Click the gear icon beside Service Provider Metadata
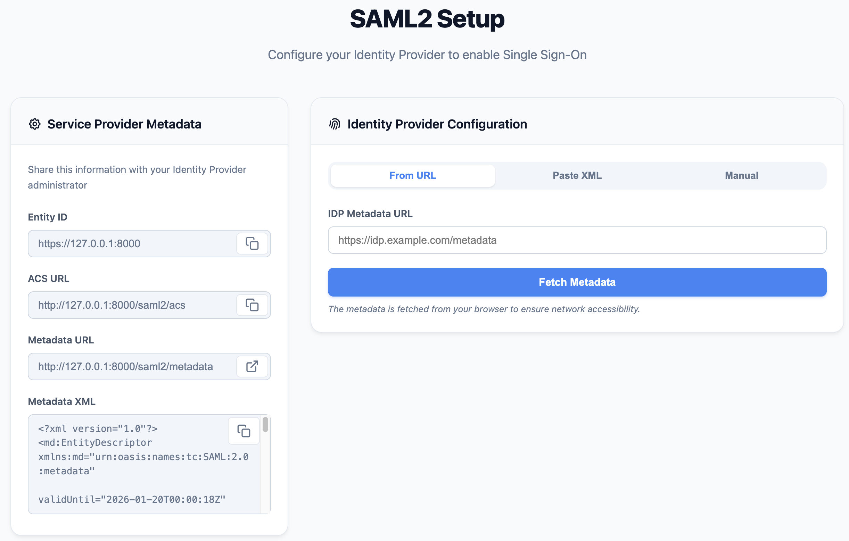The height and width of the screenshot is (541, 849). [x=34, y=124]
